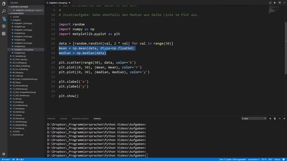Click the UTF-8 encoding status item

coord(264,159)
